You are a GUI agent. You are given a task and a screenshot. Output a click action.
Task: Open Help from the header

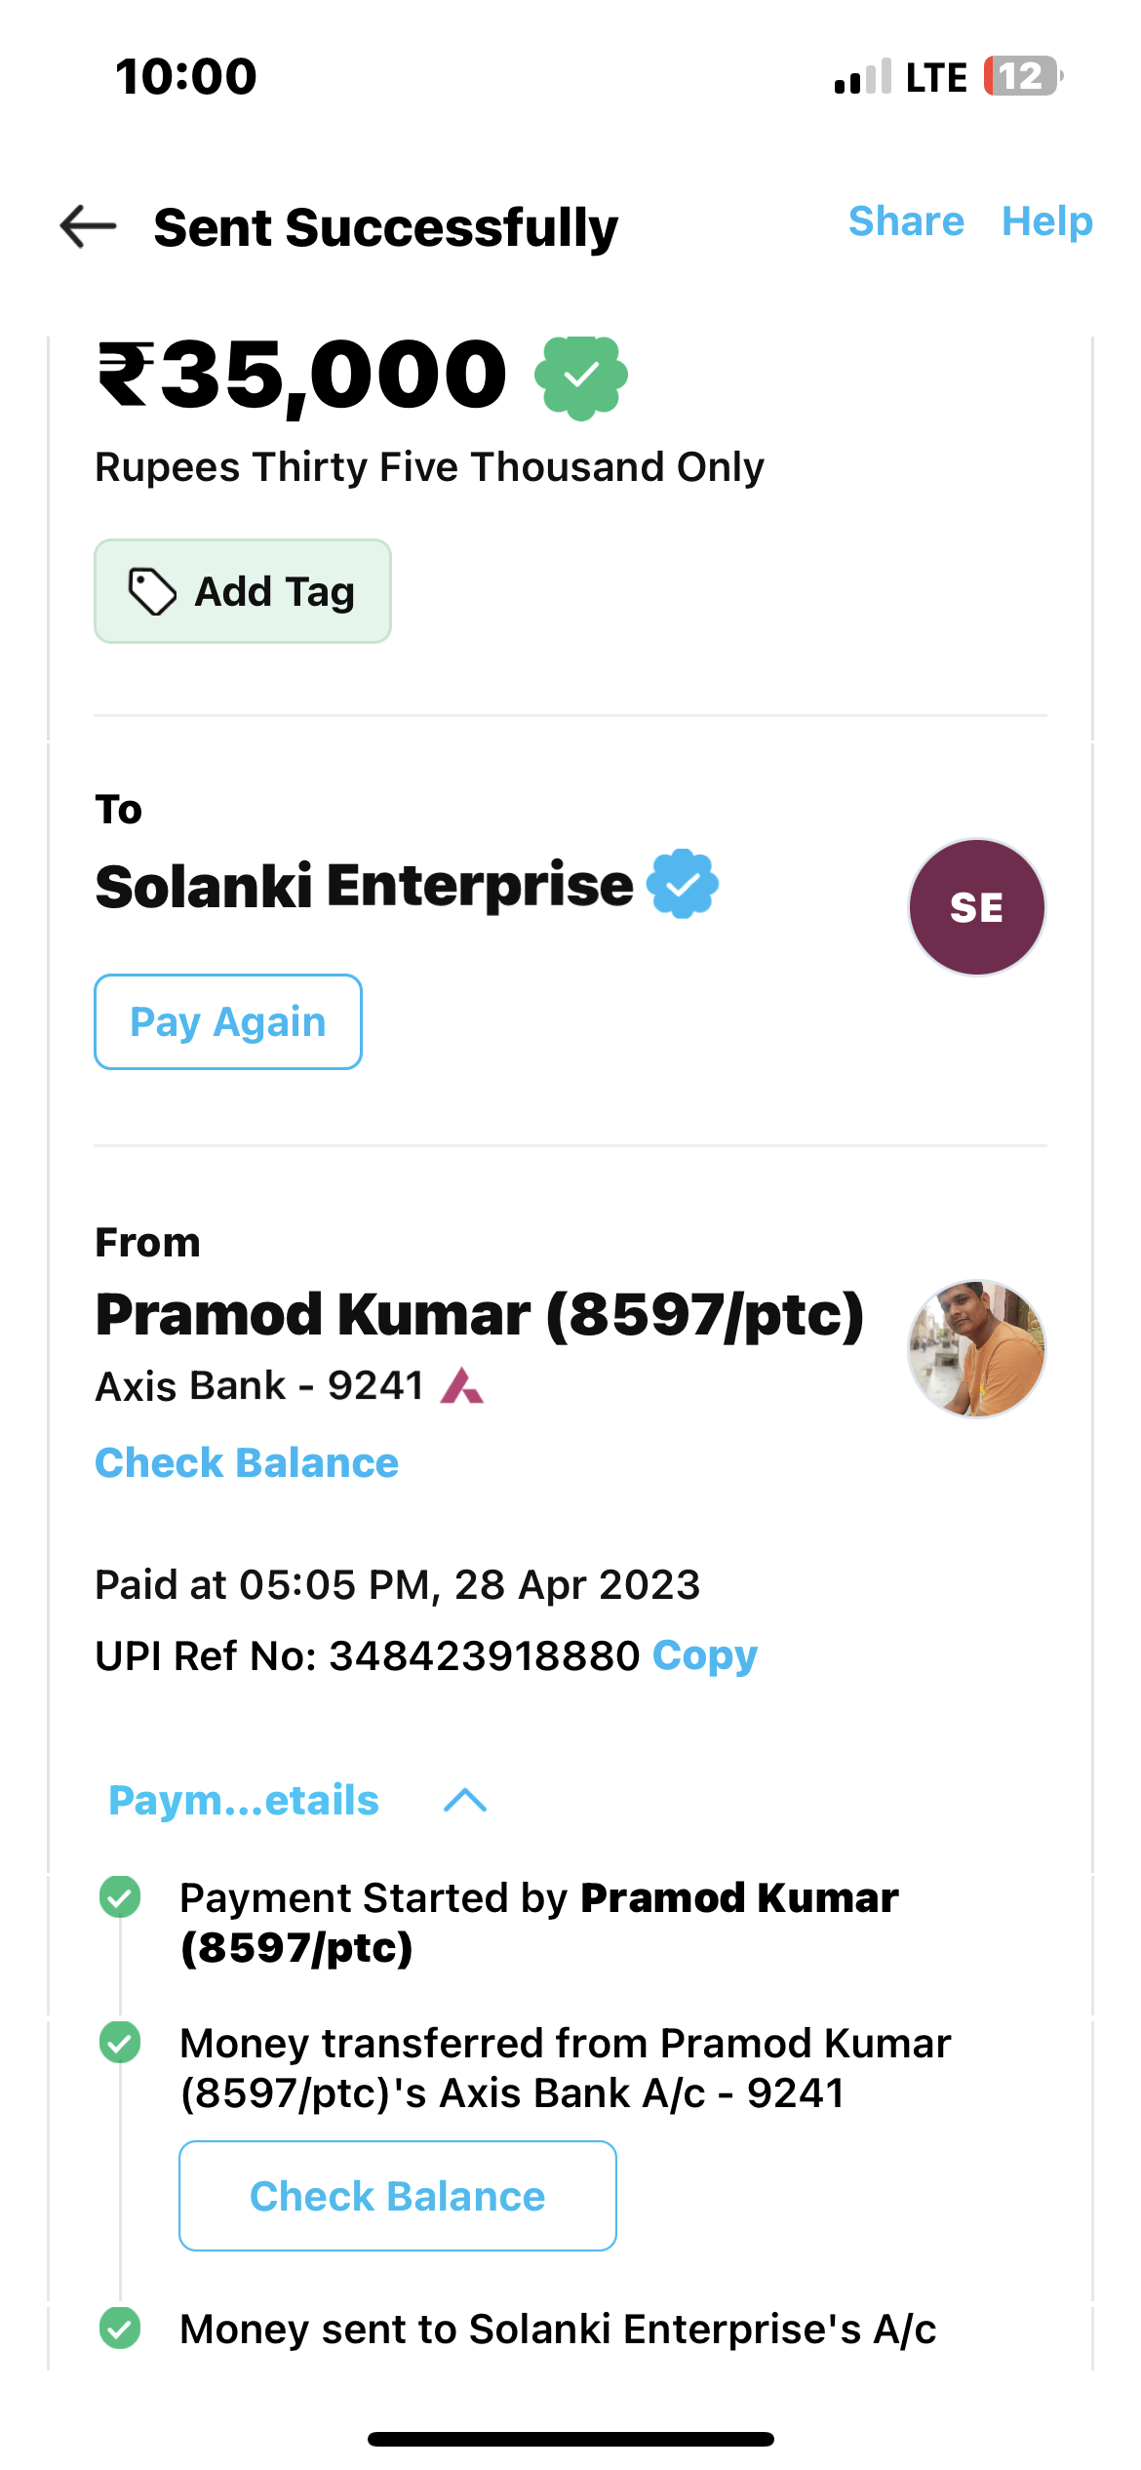1047,221
